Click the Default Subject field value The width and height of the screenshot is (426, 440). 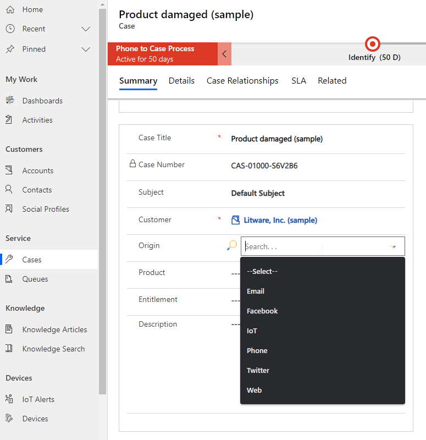tap(258, 194)
